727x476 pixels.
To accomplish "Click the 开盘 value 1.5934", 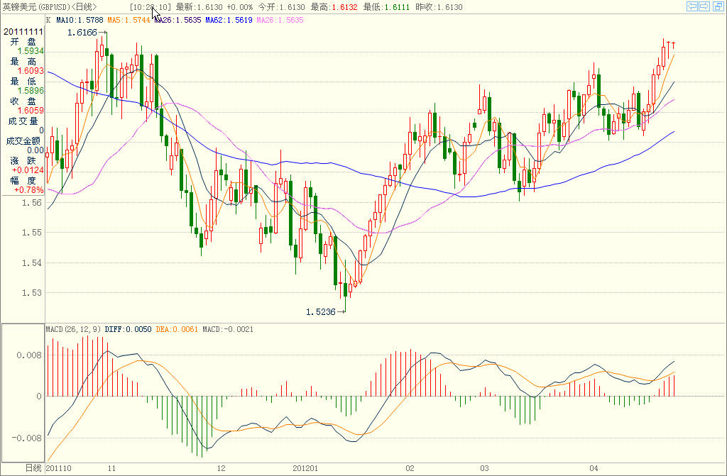I will coord(31,51).
